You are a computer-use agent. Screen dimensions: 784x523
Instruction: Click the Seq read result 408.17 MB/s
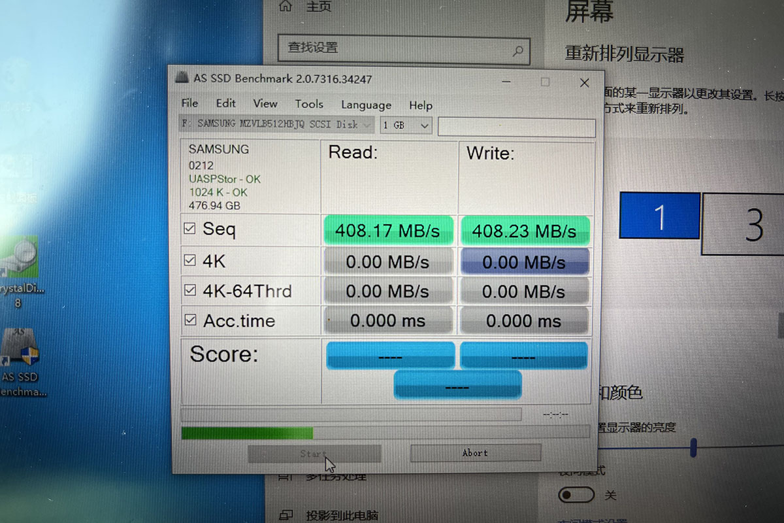[387, 230]
